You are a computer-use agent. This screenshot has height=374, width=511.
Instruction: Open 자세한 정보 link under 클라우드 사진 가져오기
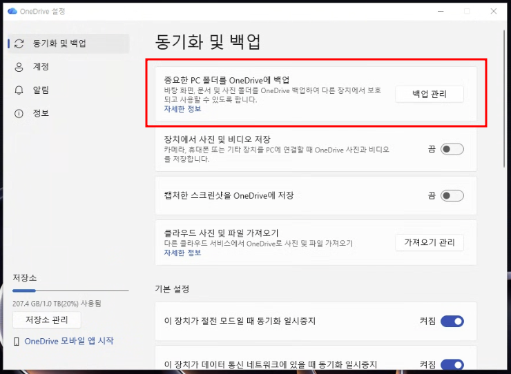pyautogui.click(x=182, y=253)
